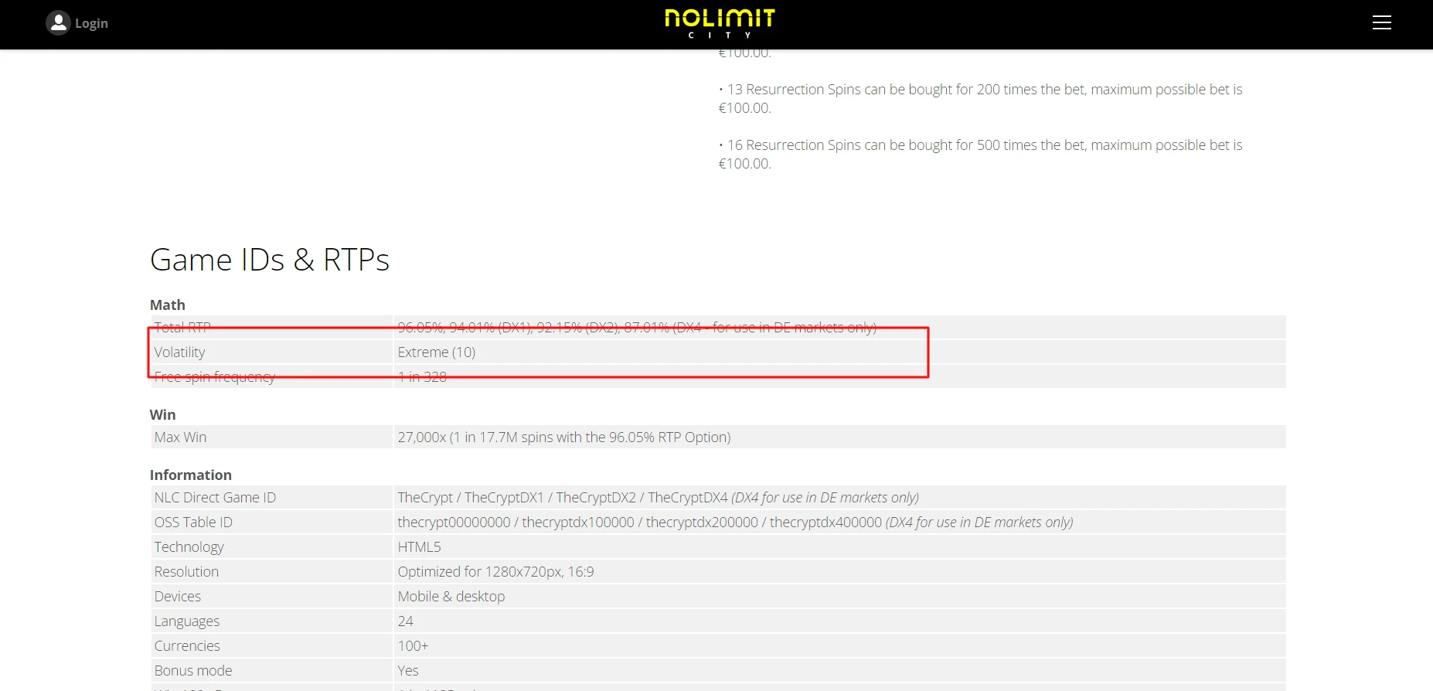Click the 100+ currencies value
The image size is (1433, 691).
(x=413, y=645)
